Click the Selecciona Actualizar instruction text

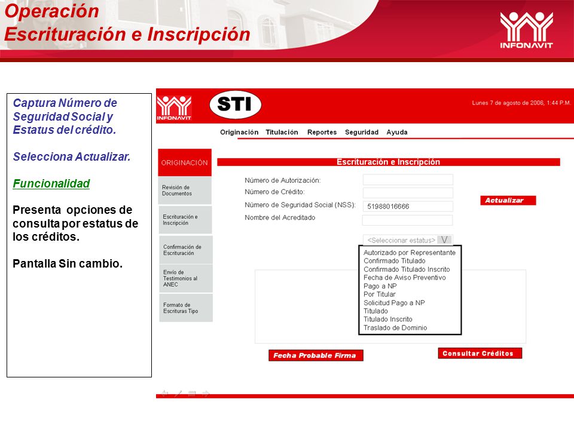[x=72, y=156]
